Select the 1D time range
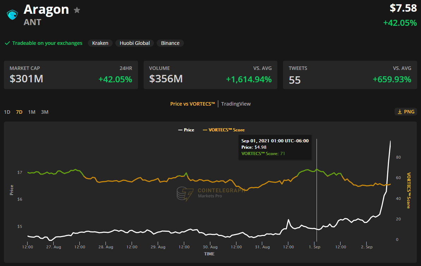Viewport: 421px width, 266px height. click(7, 112)
